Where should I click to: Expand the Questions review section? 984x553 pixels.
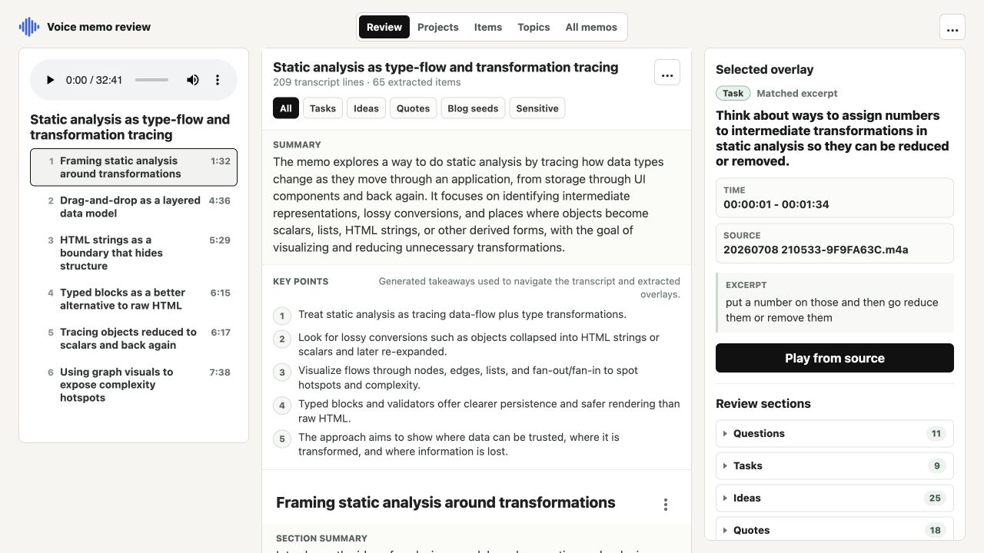tap(835, 433)
